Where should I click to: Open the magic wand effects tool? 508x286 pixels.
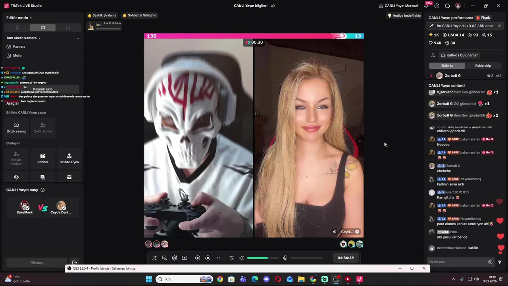click(x=154, y=258)
